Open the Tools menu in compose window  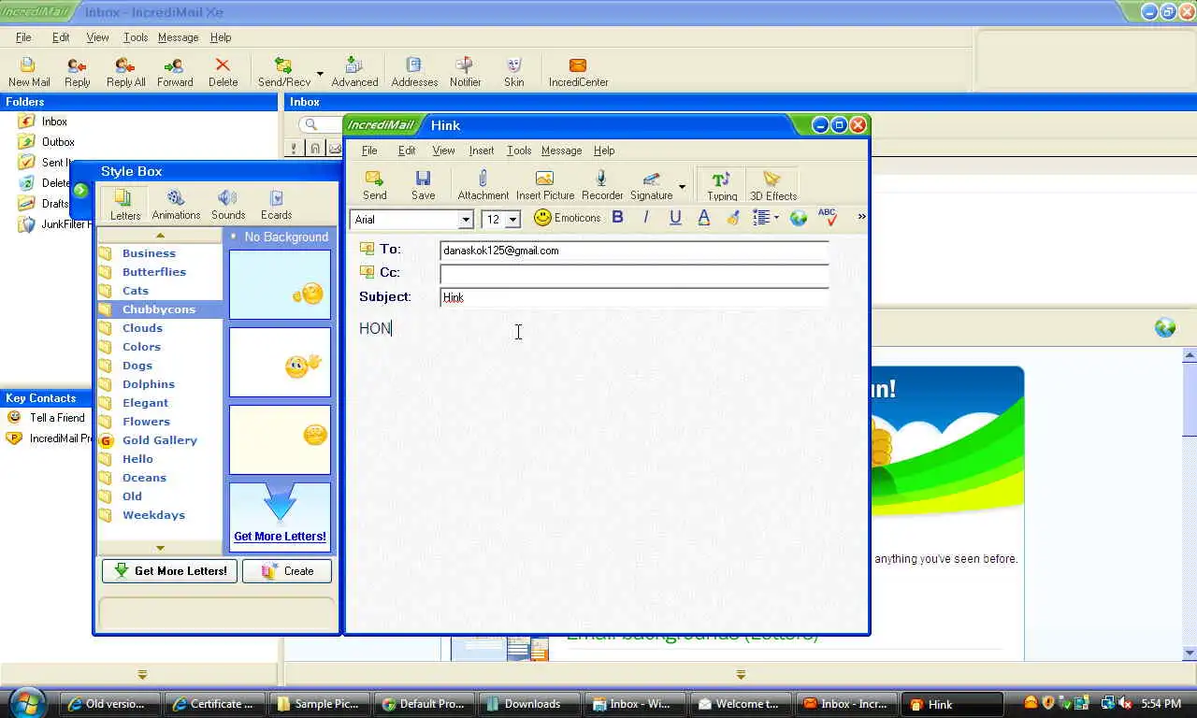(519, 151)
